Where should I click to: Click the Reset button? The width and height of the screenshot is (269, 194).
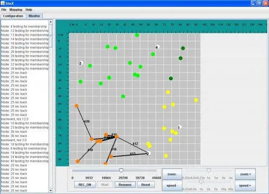pos(146,185)
